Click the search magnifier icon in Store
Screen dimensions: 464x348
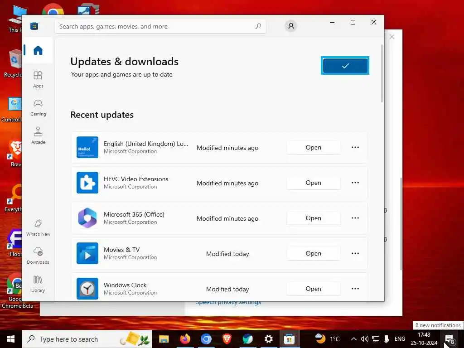point(258,26)
